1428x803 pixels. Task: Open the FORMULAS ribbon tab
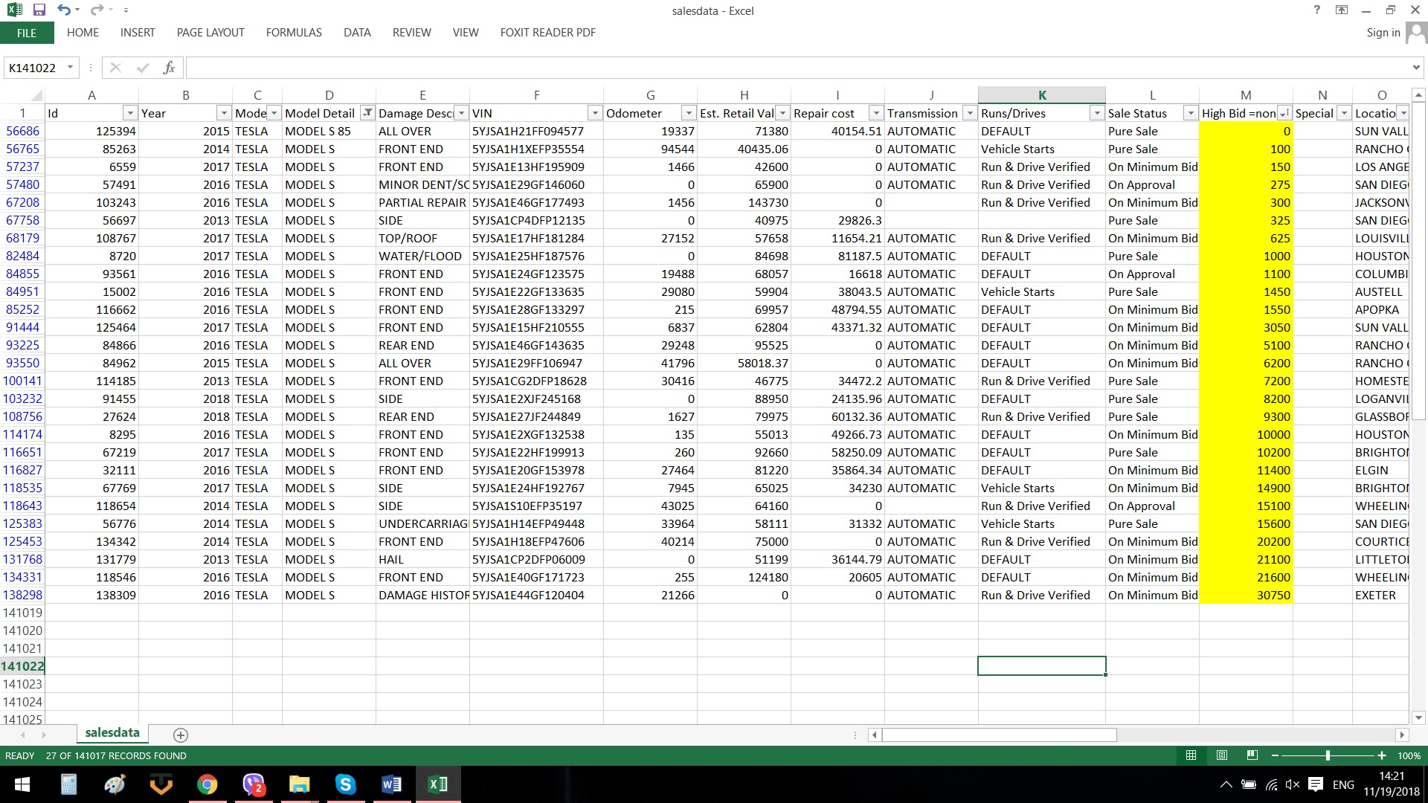pos(294,33)
